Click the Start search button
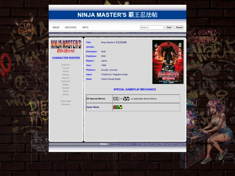This screenshot has height=176, width=235. [x=169, y=27]
